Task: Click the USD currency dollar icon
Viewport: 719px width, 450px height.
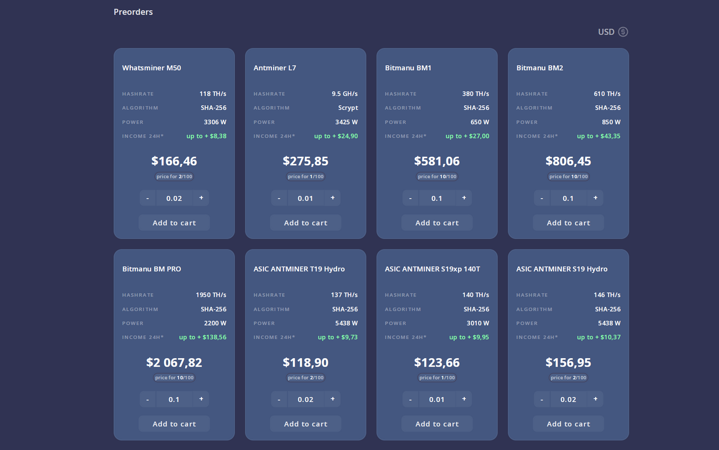Action: (x=623, y=32)
